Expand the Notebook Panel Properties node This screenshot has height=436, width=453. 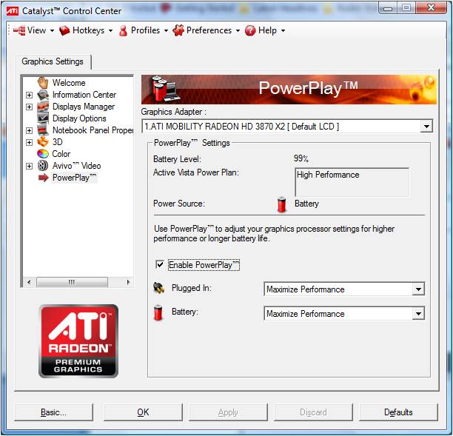click(x=29, y=130)
